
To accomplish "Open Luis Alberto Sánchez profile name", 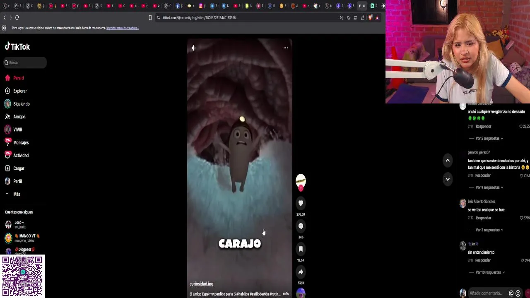I will point(482,202).
